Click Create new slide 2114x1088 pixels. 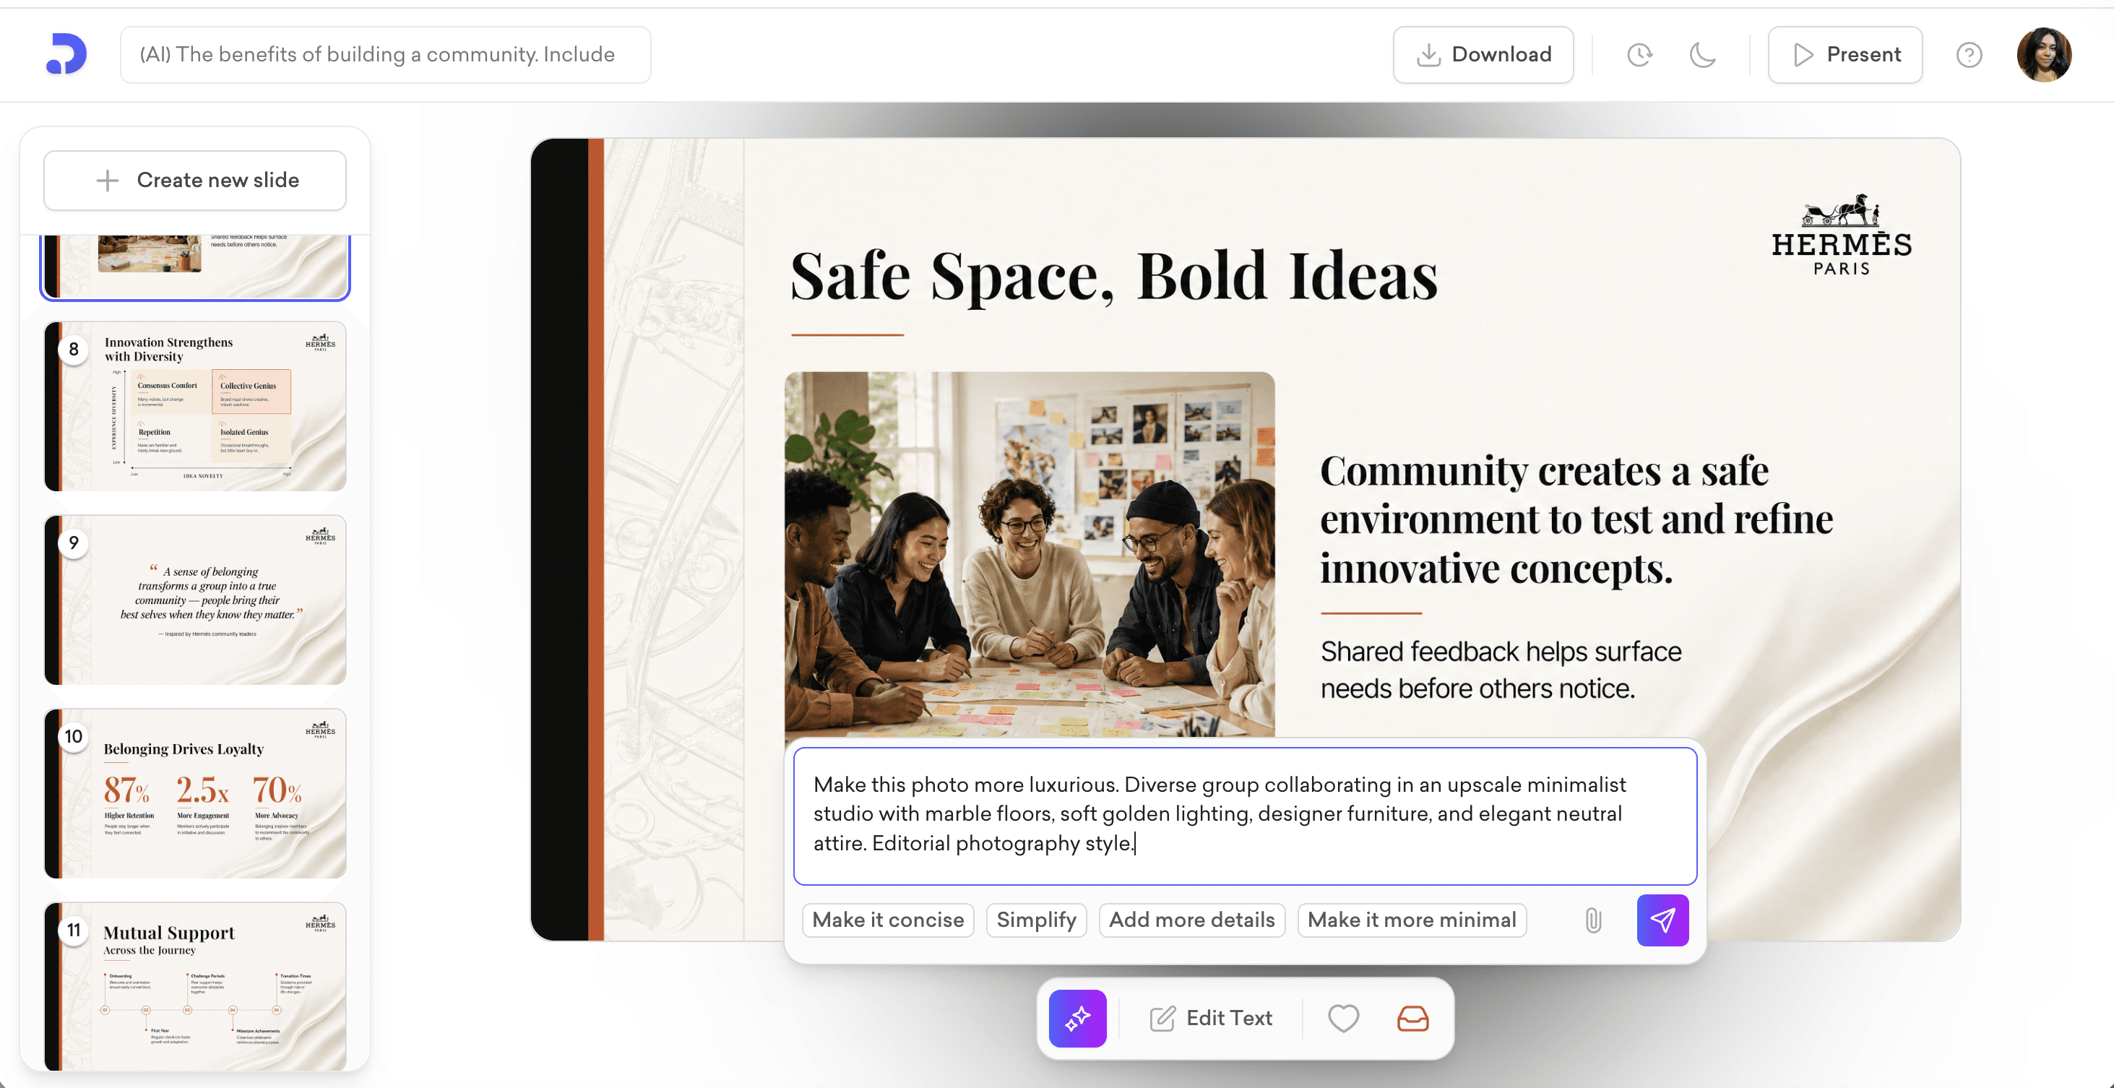click(x=195, y=181)
